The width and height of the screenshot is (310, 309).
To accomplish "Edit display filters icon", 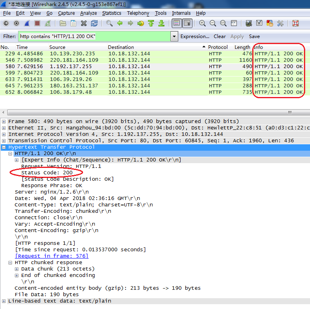I will pos(259,23).
